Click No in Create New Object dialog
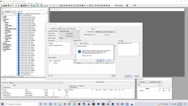This screenshot has width=188, height=106. 108,61
